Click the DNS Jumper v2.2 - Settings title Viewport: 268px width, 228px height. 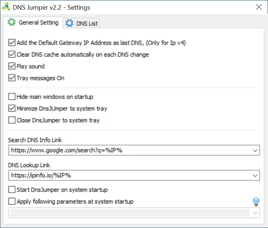51,7
